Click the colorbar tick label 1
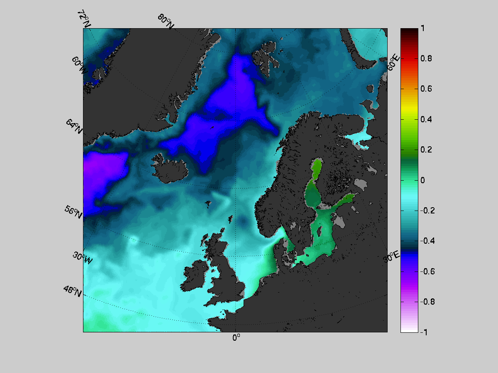 point(422,29)
